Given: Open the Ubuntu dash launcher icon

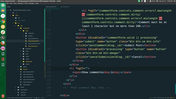Looking at the screenshot, I should pos(3,5).
